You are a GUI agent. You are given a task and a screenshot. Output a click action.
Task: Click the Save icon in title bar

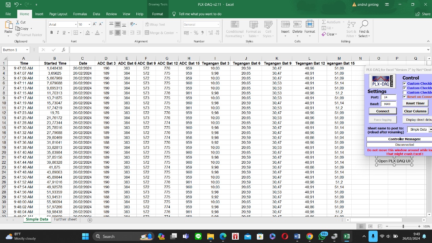pyautogui.click(x=8, y=5)
